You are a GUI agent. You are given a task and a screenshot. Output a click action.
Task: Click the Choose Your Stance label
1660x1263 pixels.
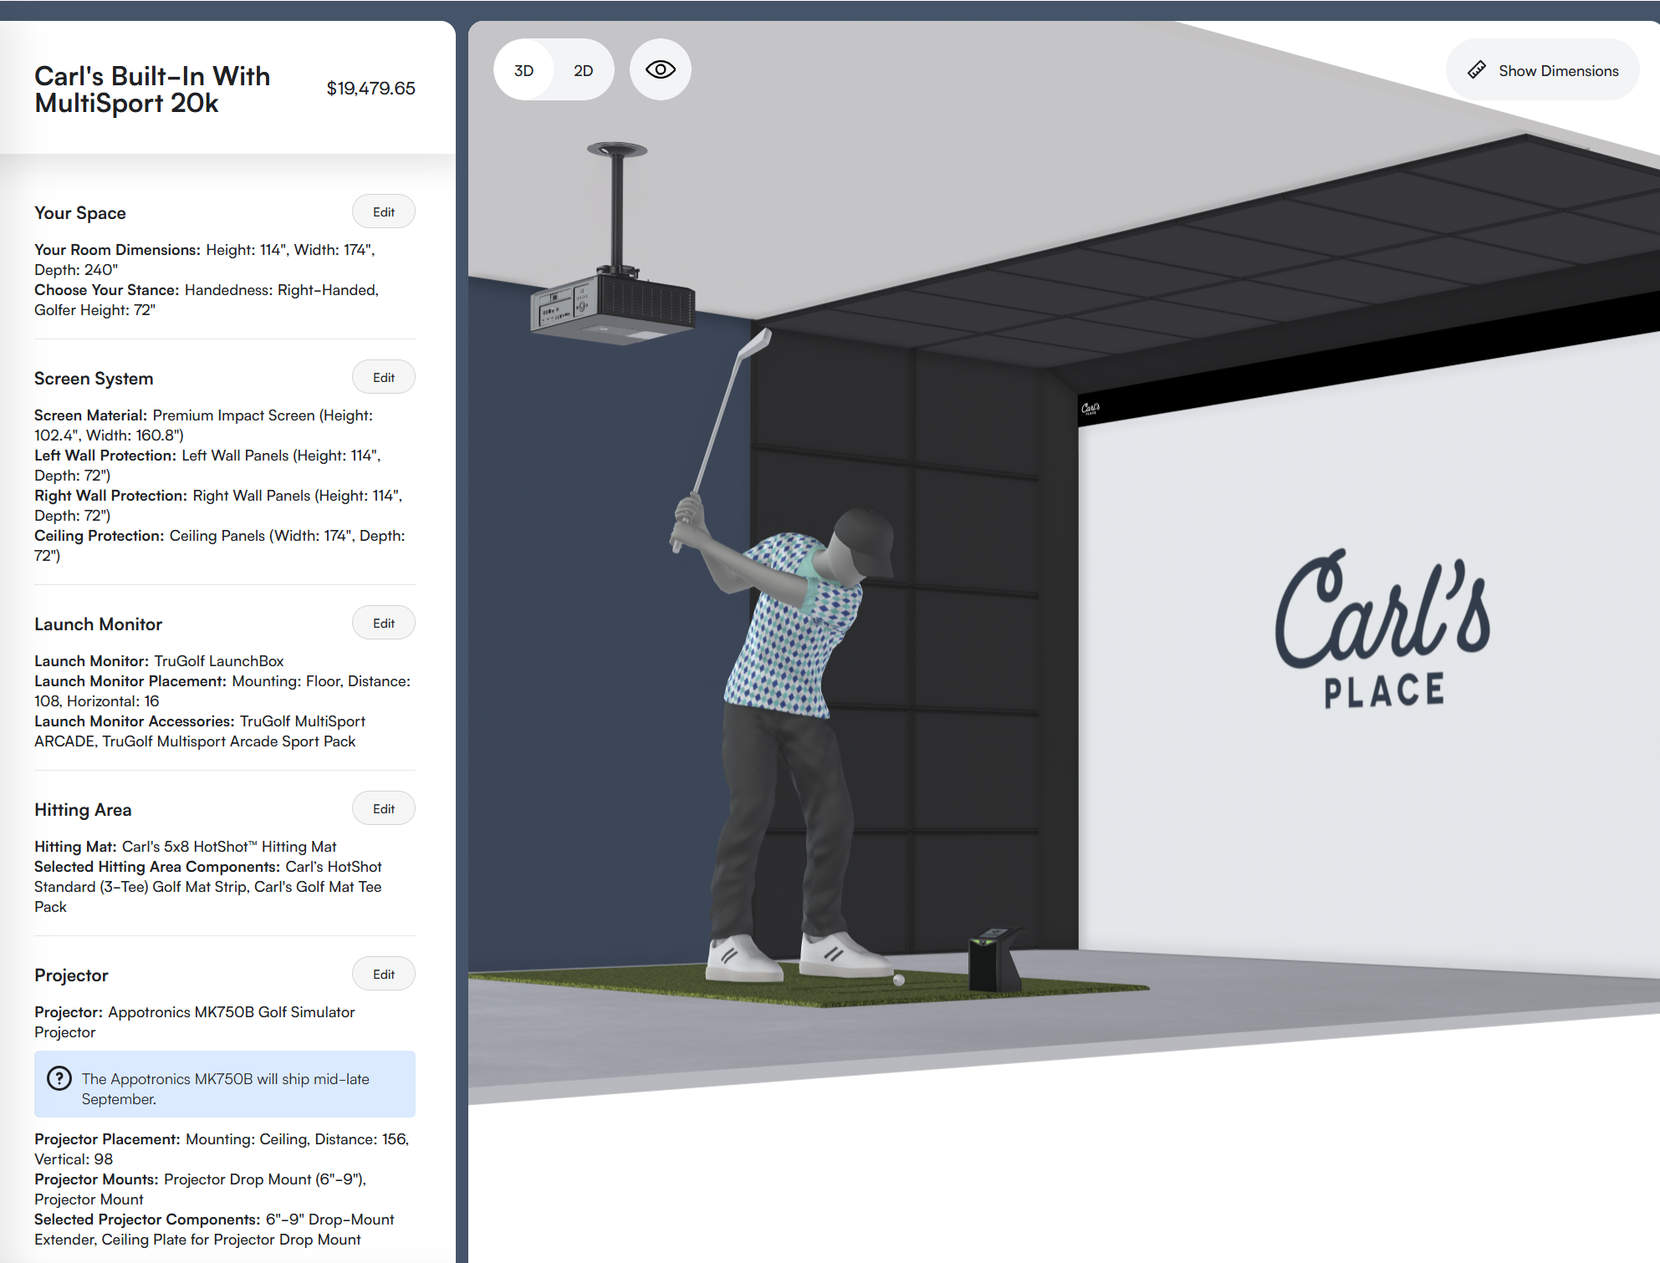coord(107,290)
